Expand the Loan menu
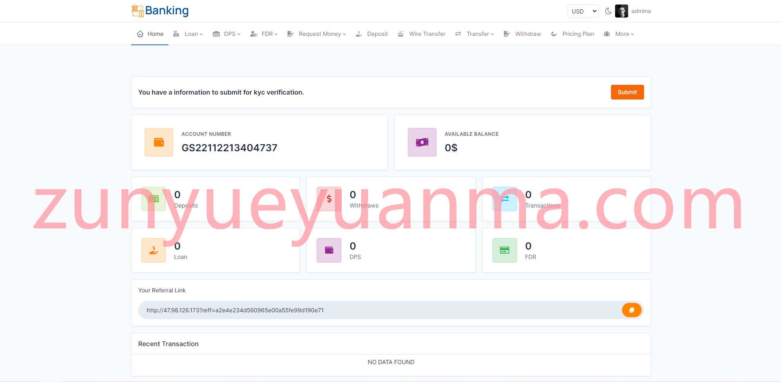The width and height of the screenshot is (781, 382). tap(188, 34)
